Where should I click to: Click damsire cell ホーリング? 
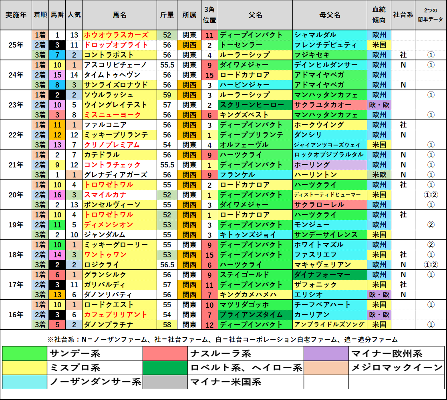coord(330,165)
